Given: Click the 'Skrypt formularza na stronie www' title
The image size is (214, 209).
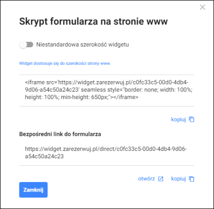Looking at the screenshot, I should coord(94,21).
